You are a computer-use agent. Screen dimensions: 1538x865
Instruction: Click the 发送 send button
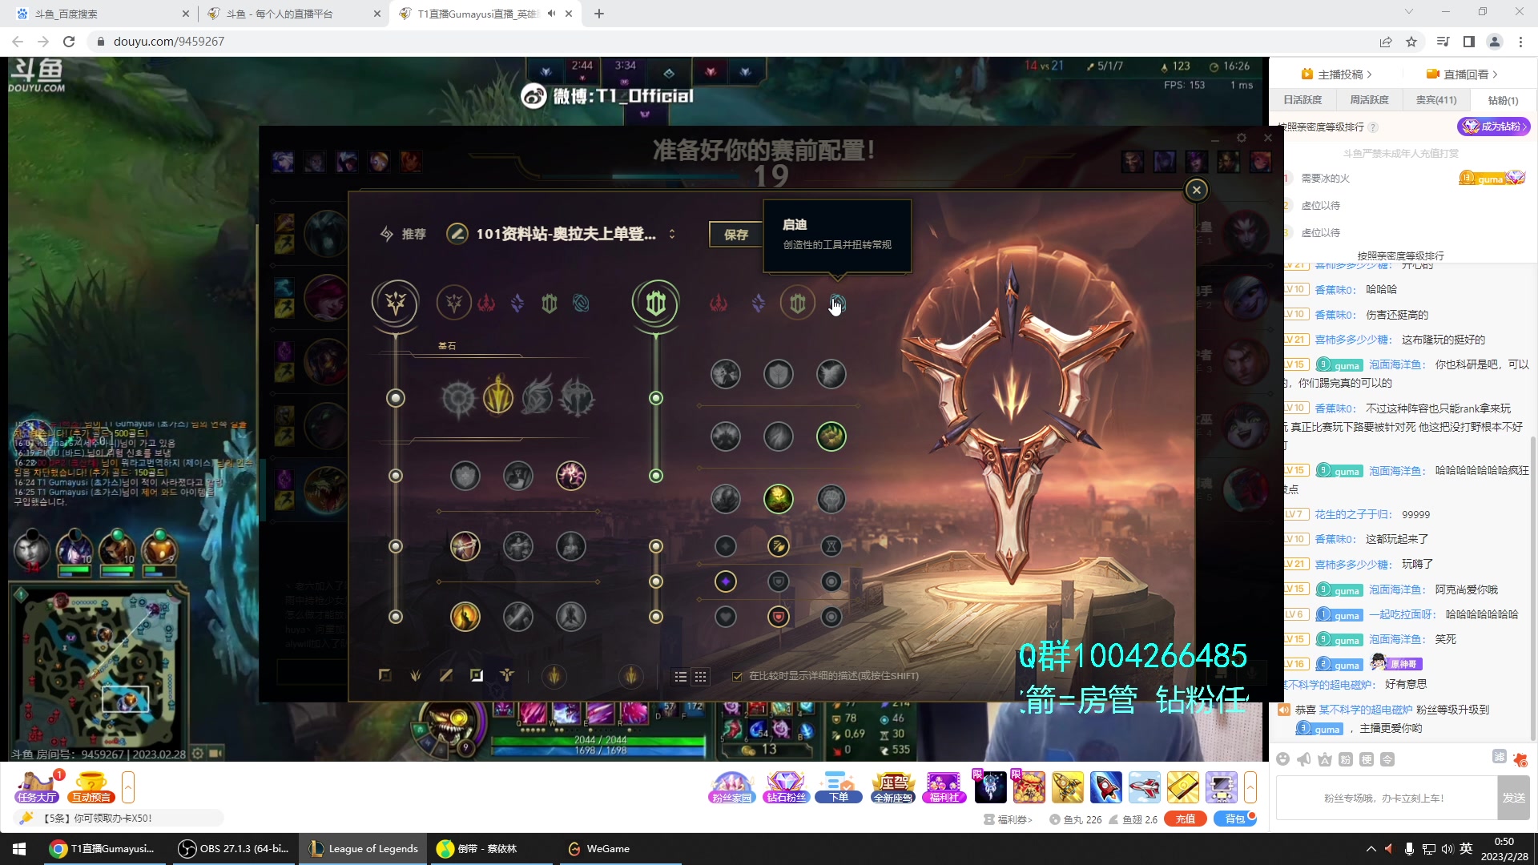1514,798
